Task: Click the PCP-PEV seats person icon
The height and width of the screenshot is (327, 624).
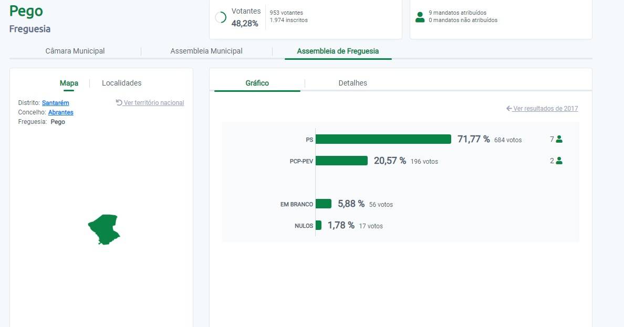Action: tap(559, 161)
